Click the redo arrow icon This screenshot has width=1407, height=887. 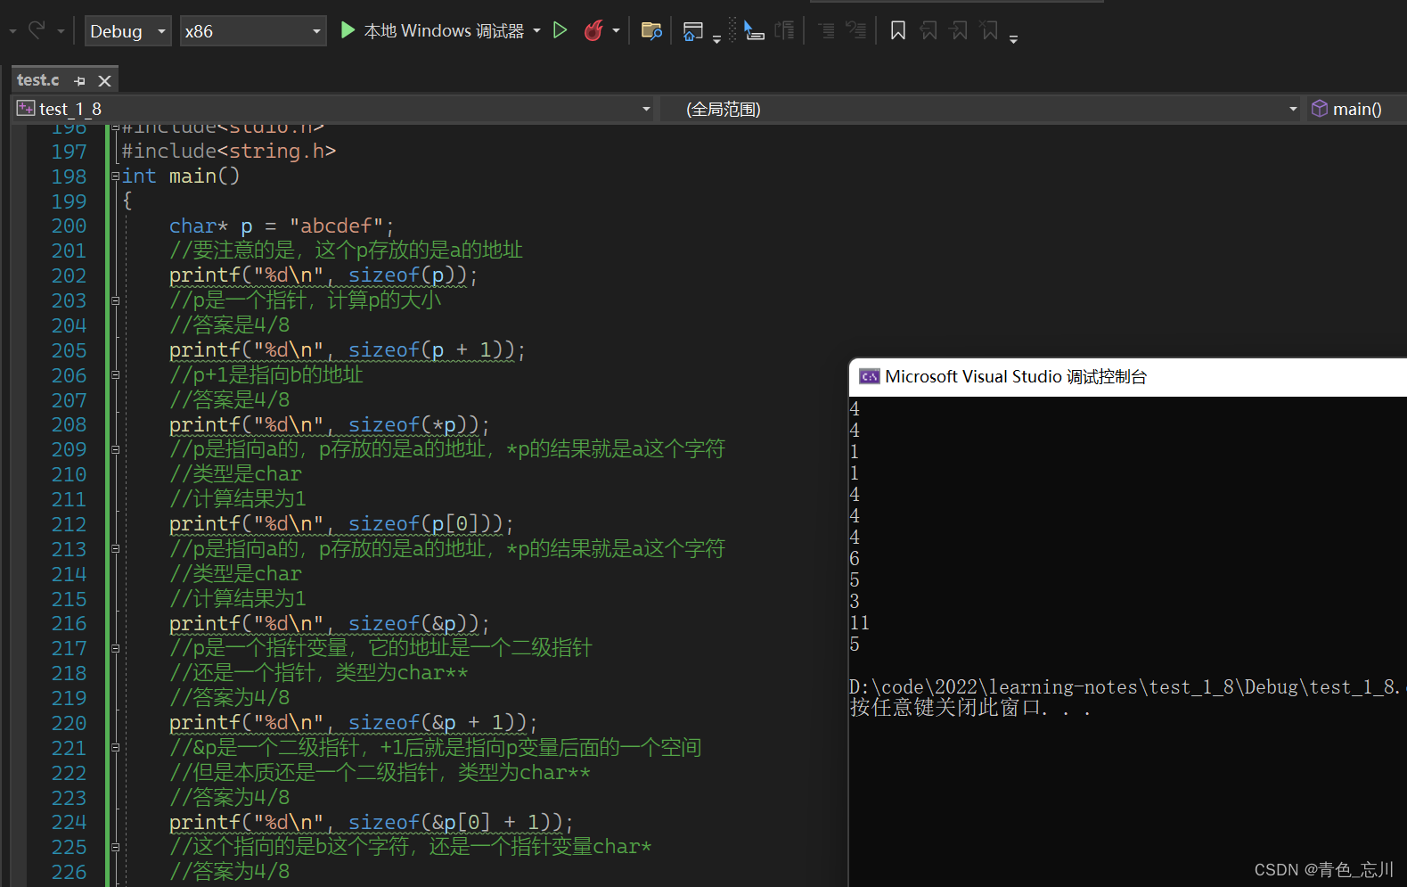click(37, 31)
